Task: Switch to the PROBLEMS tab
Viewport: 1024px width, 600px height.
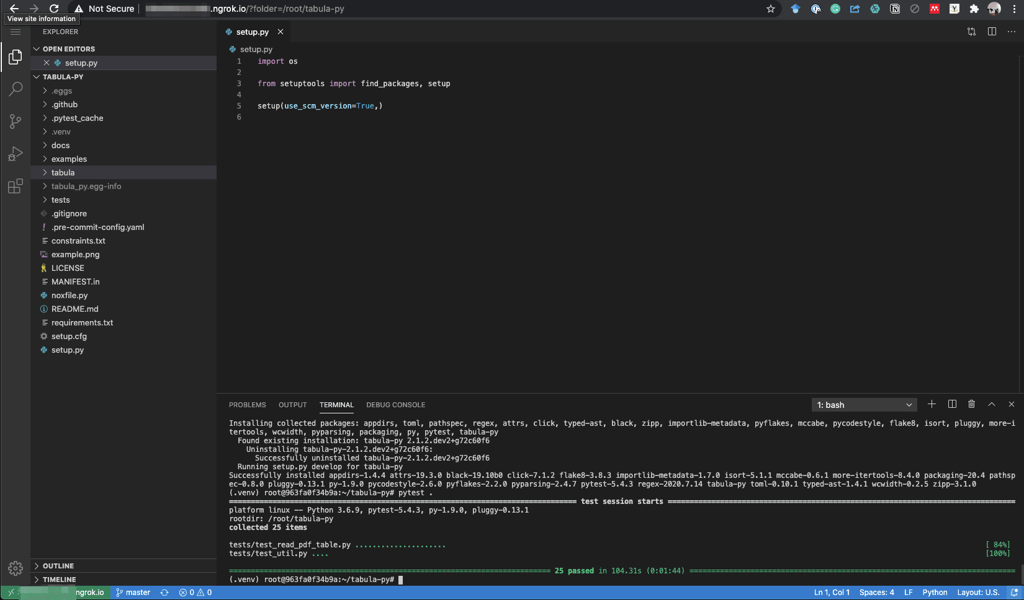Action: tap(247, 405)
